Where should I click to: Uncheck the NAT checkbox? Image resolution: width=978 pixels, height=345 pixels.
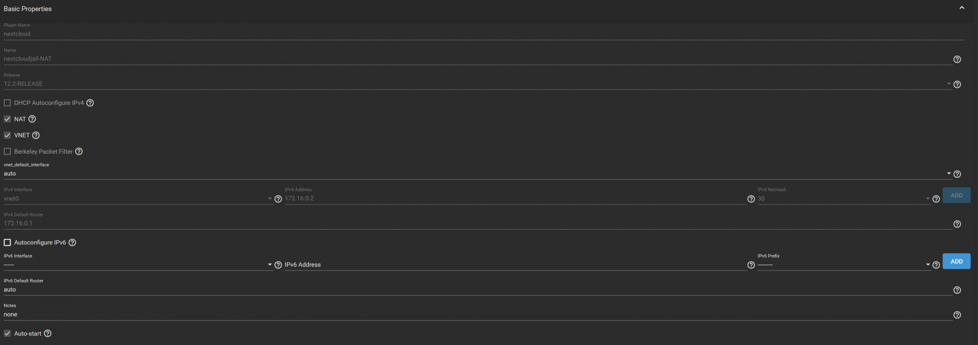8,119
